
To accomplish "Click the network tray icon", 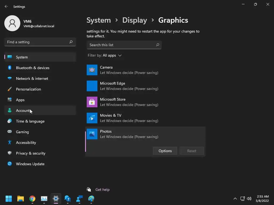I will tap(242, 199).
